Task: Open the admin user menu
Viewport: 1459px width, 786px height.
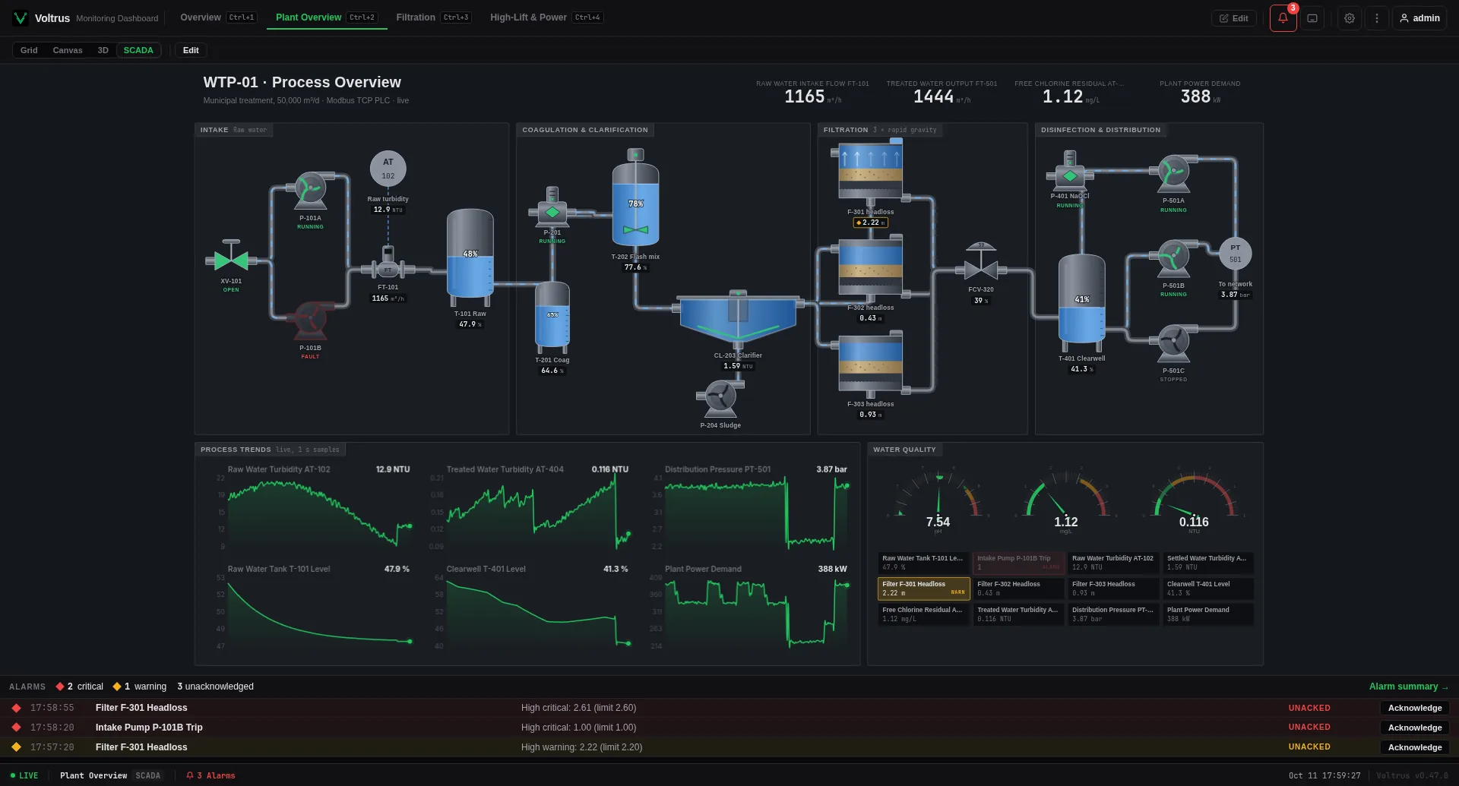Action: 1419,18
